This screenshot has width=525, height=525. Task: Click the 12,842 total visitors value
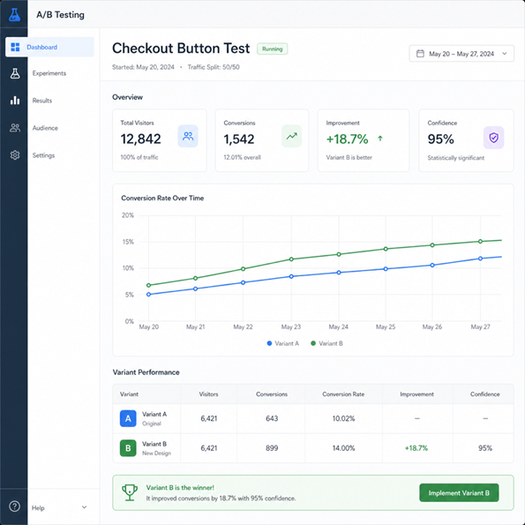[140, 139]
